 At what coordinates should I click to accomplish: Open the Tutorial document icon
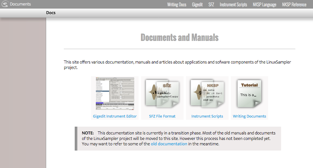(x=249, y=94)
